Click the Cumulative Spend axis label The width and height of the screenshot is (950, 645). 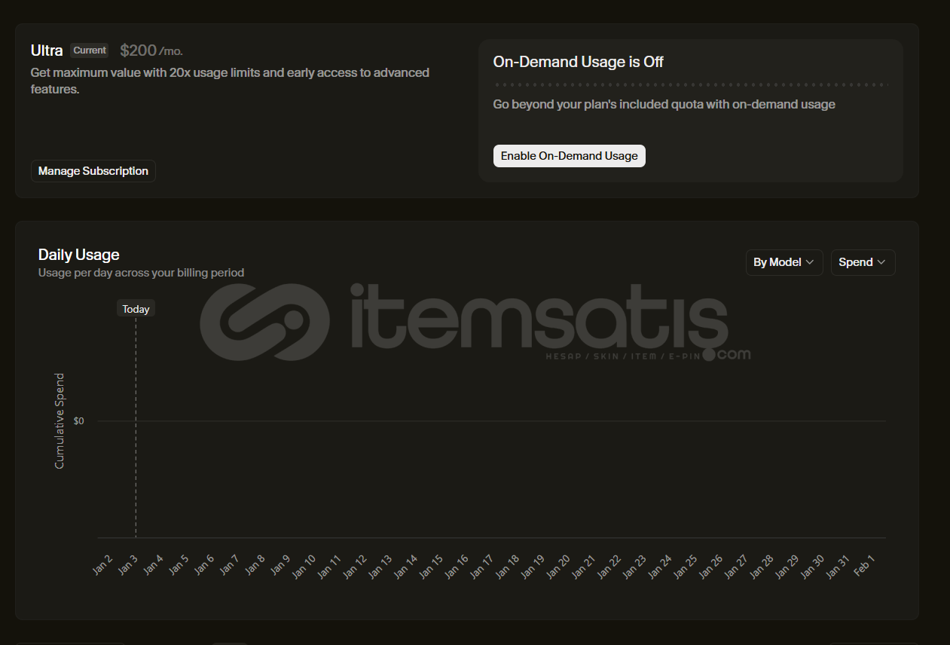click(60, 421)
